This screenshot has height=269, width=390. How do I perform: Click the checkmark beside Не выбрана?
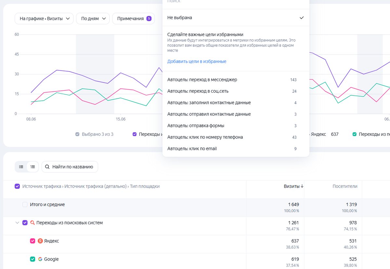pos(302,18)
